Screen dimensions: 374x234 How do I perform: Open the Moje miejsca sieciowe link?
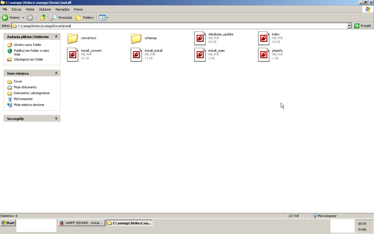[x=29, y=105]
